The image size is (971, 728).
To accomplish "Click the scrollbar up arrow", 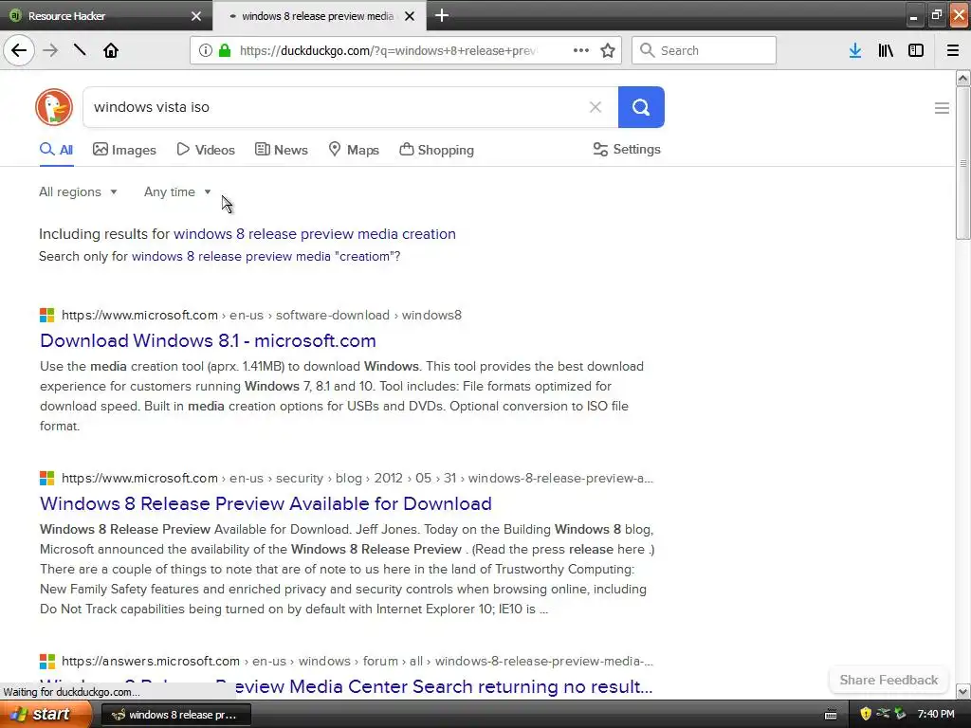I will 962,78.
